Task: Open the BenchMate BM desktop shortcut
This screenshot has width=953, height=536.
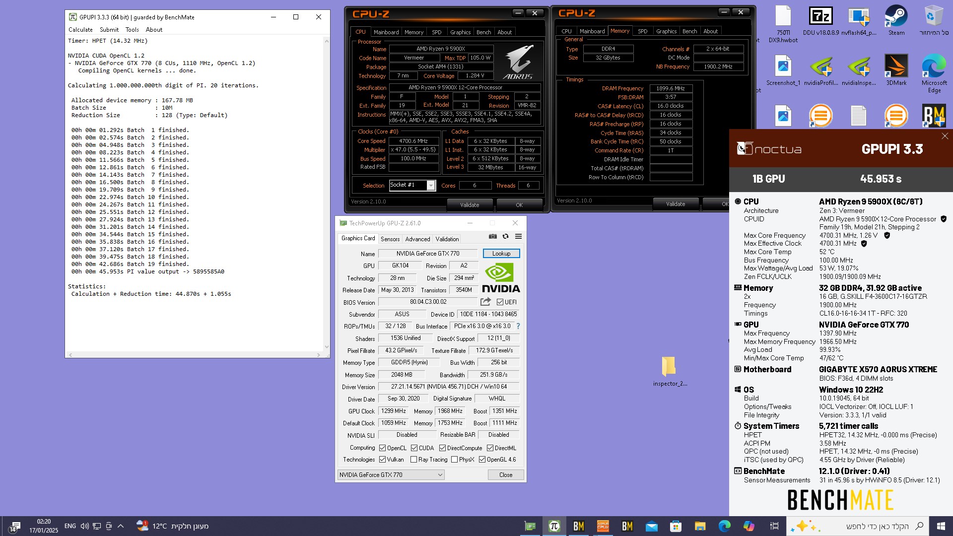Action: coord(934,115)
